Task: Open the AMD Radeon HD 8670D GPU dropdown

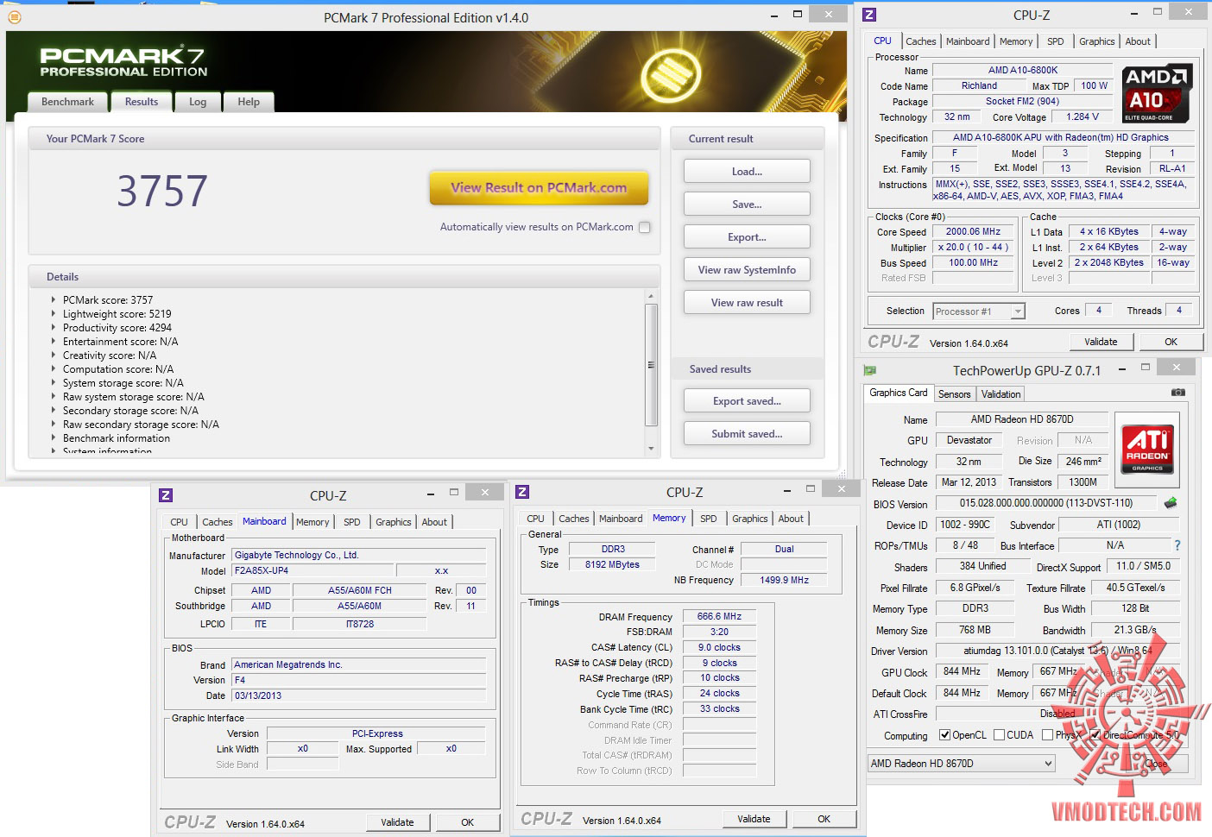Action: pos(962,764)
